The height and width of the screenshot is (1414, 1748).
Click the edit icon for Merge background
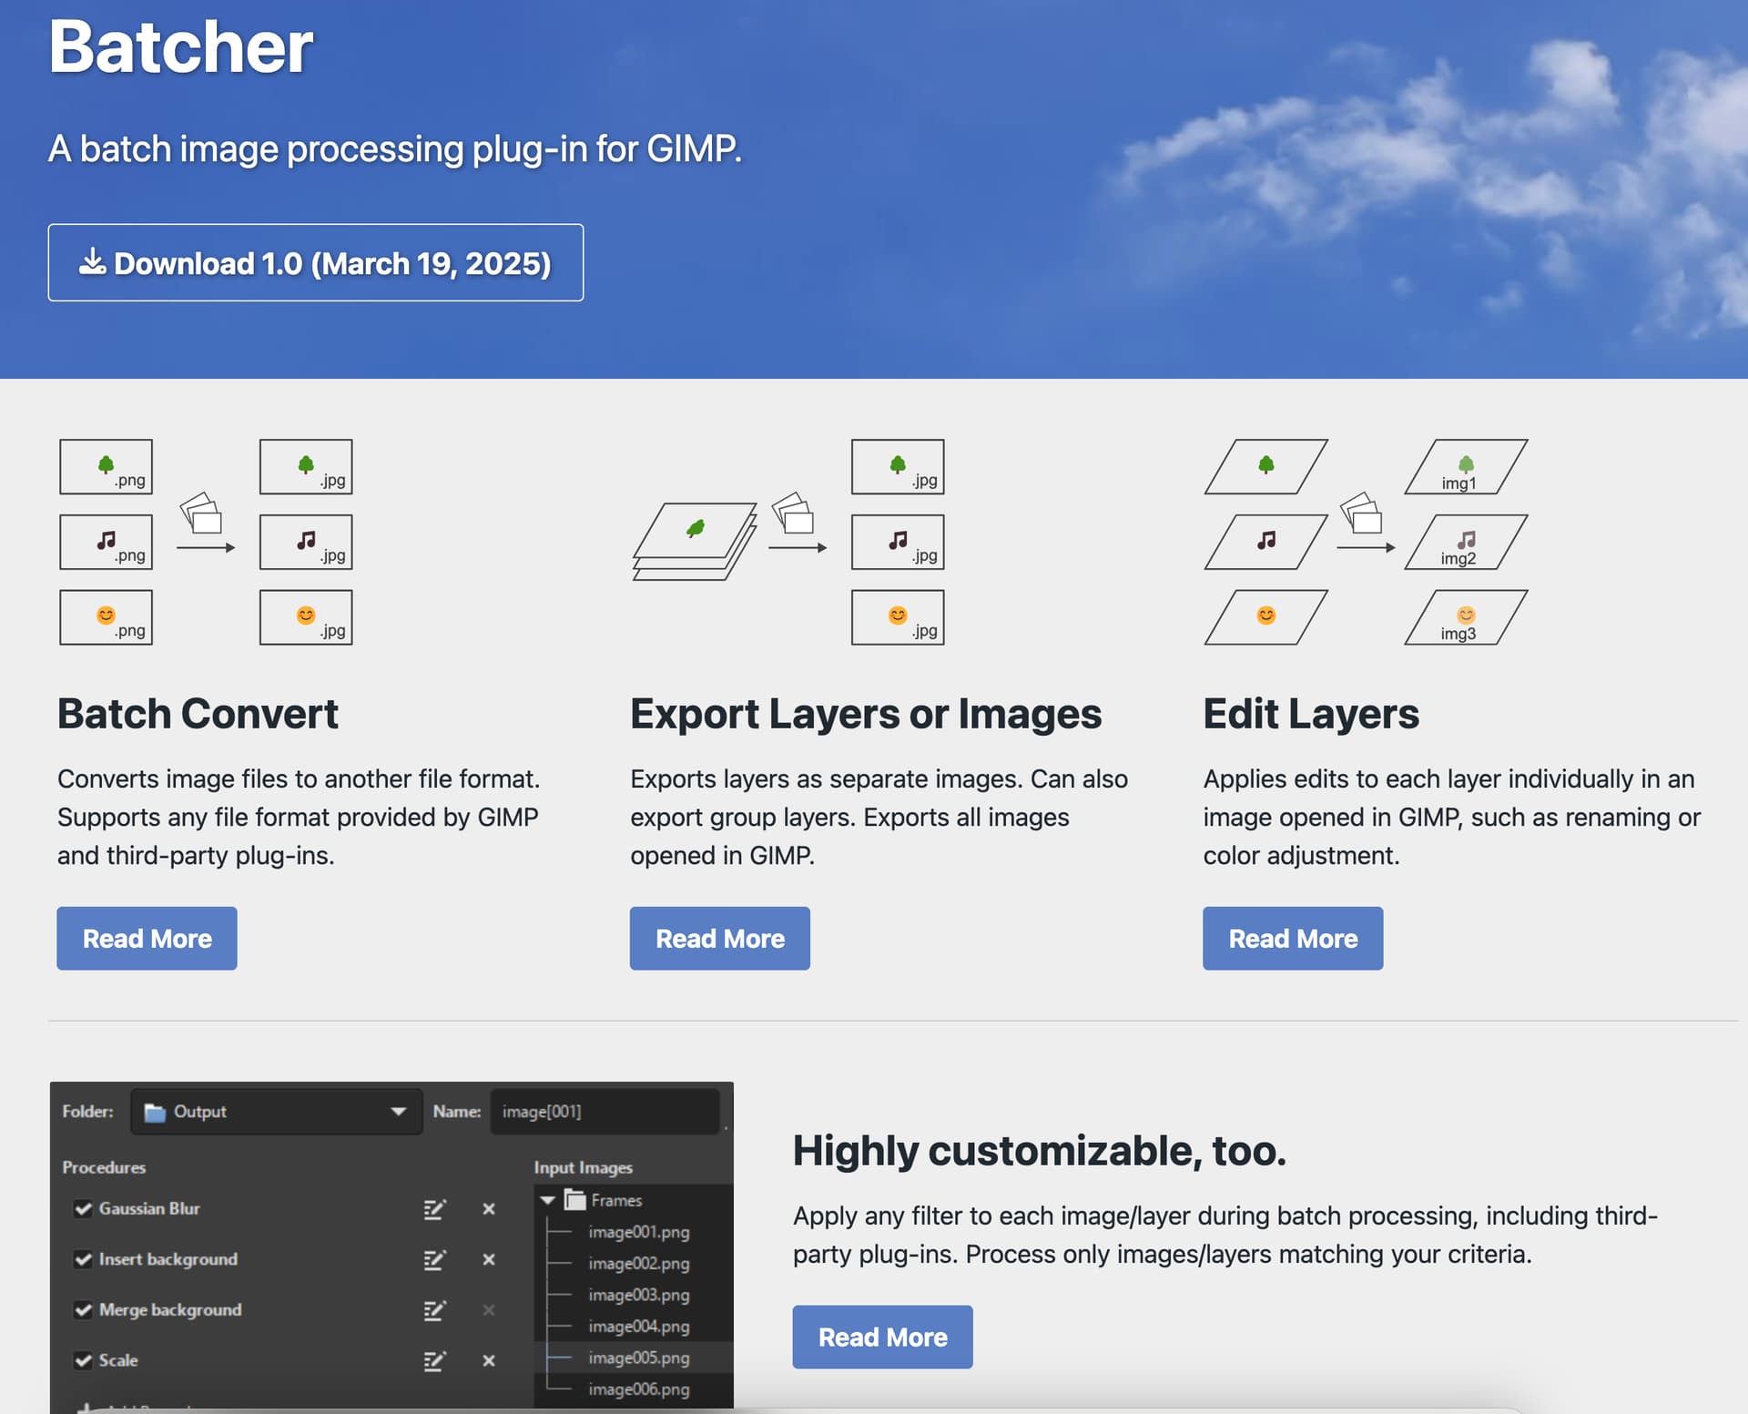tap(434, 1310)
